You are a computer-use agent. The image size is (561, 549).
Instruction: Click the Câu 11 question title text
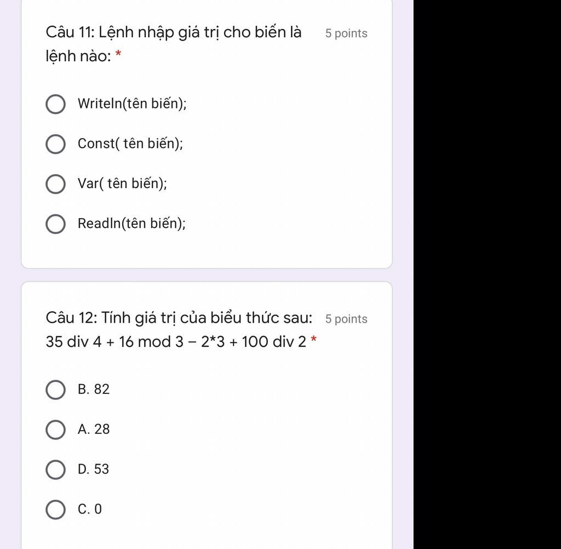tap(174, 44)
